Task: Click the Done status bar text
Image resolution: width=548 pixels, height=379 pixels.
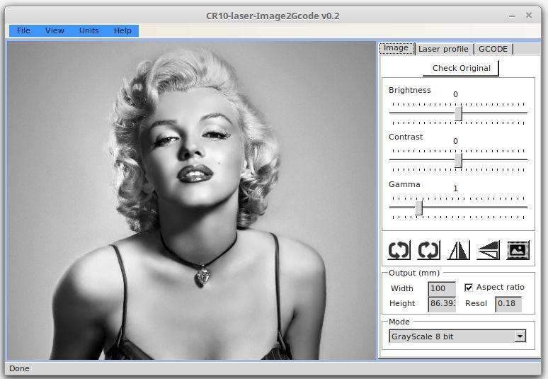Action: tap(19, 368)
